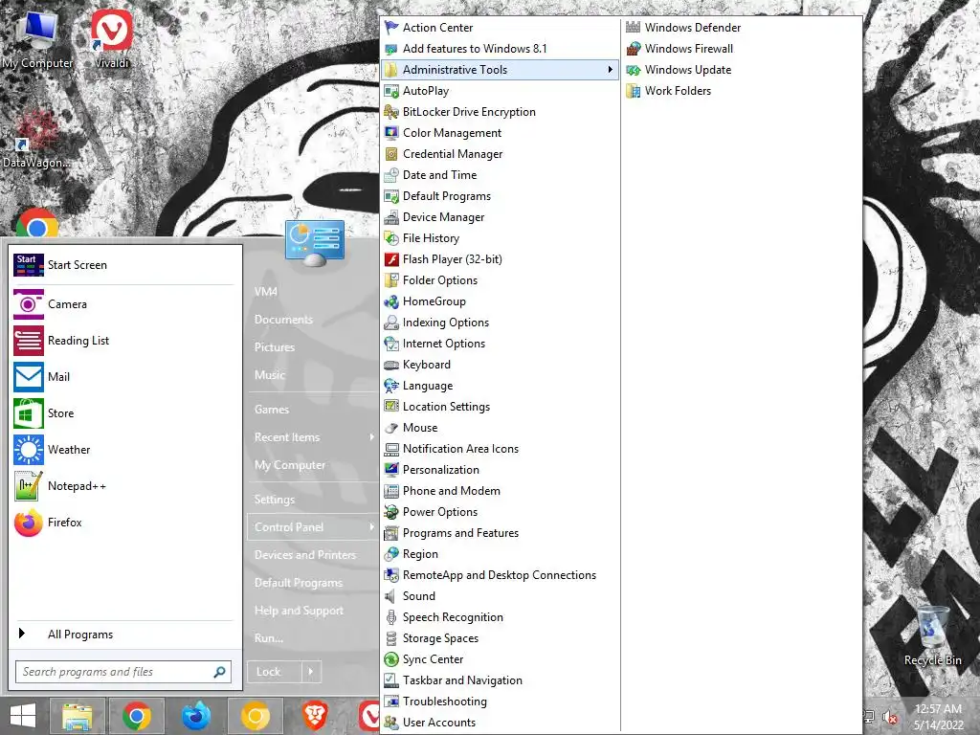
Task: Open Color Management icon
Action: 391,133
